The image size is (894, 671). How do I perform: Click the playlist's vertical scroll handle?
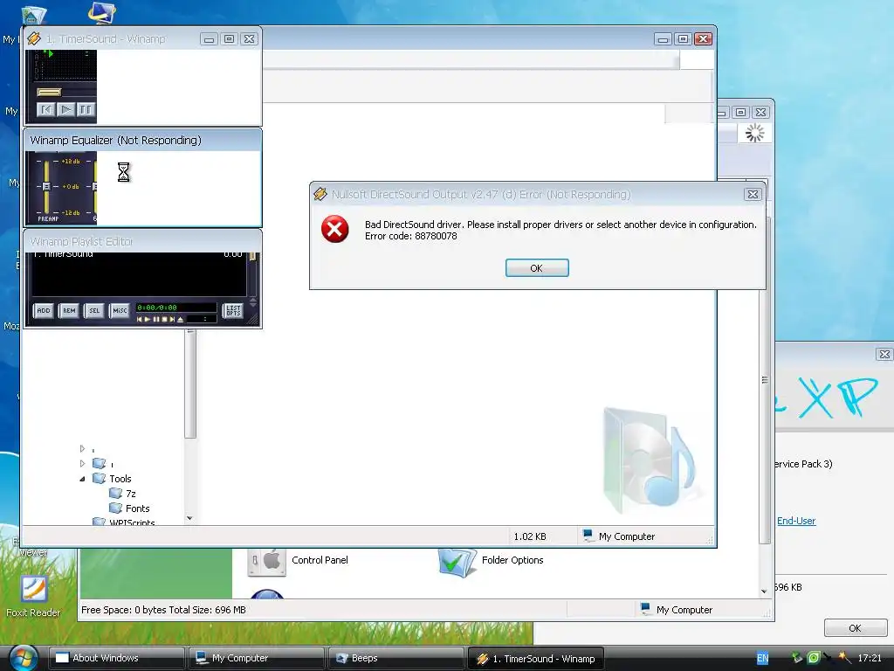pyautogui.click(x=252, y=256)
